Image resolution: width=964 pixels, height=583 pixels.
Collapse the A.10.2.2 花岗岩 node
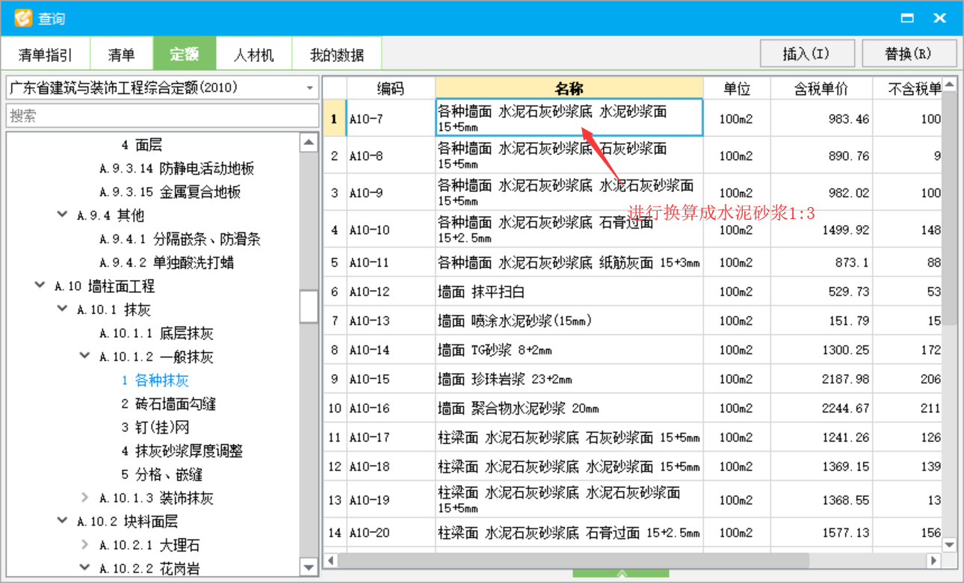(84, 568)
